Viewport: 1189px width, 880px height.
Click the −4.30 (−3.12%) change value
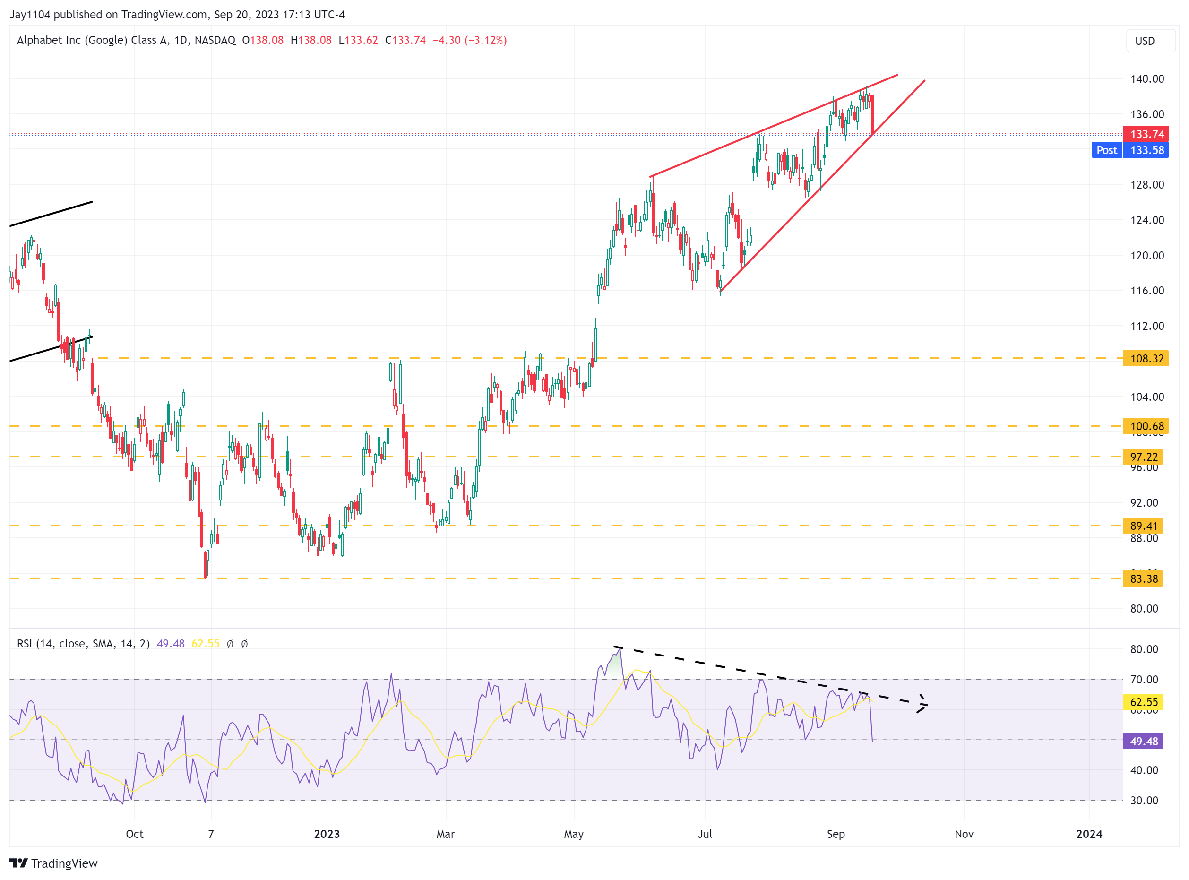pyautogui.click(x=469, y=40)
